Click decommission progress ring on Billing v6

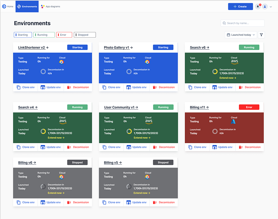[x=43, y=187]
